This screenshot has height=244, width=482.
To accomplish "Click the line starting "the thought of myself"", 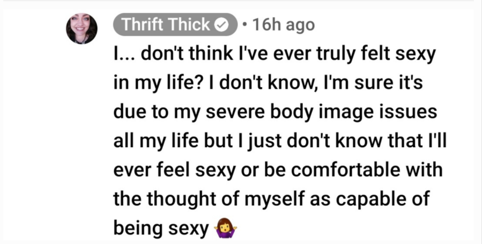I will click(271, 199).
